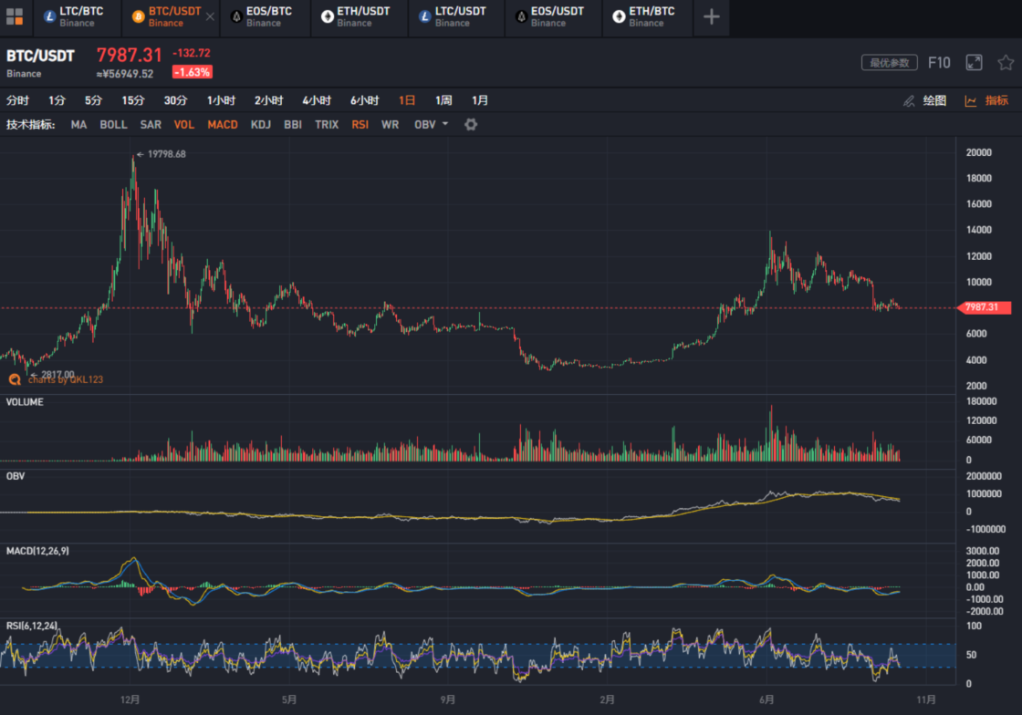Toggle the MACD indicator off
The width and height of the screenshot is (1022, 715).
pyautogui.click(x=223, y=124)
